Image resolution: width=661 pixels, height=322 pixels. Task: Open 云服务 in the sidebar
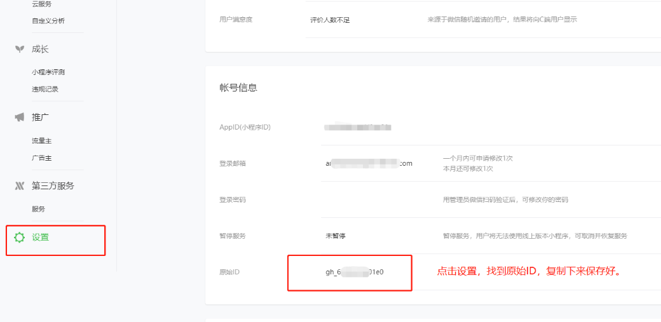42,4
